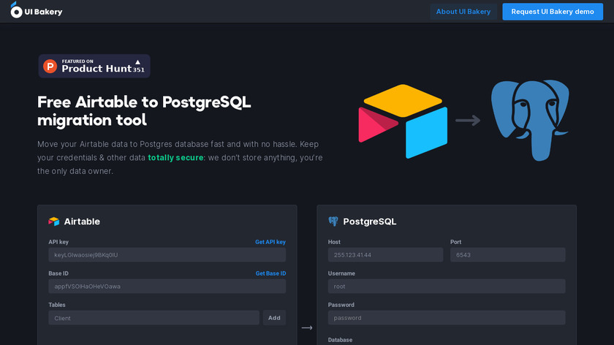Open the Product Hunt featured badge
Viewport: 614px width, 345px height.
[x=94, y=67]
